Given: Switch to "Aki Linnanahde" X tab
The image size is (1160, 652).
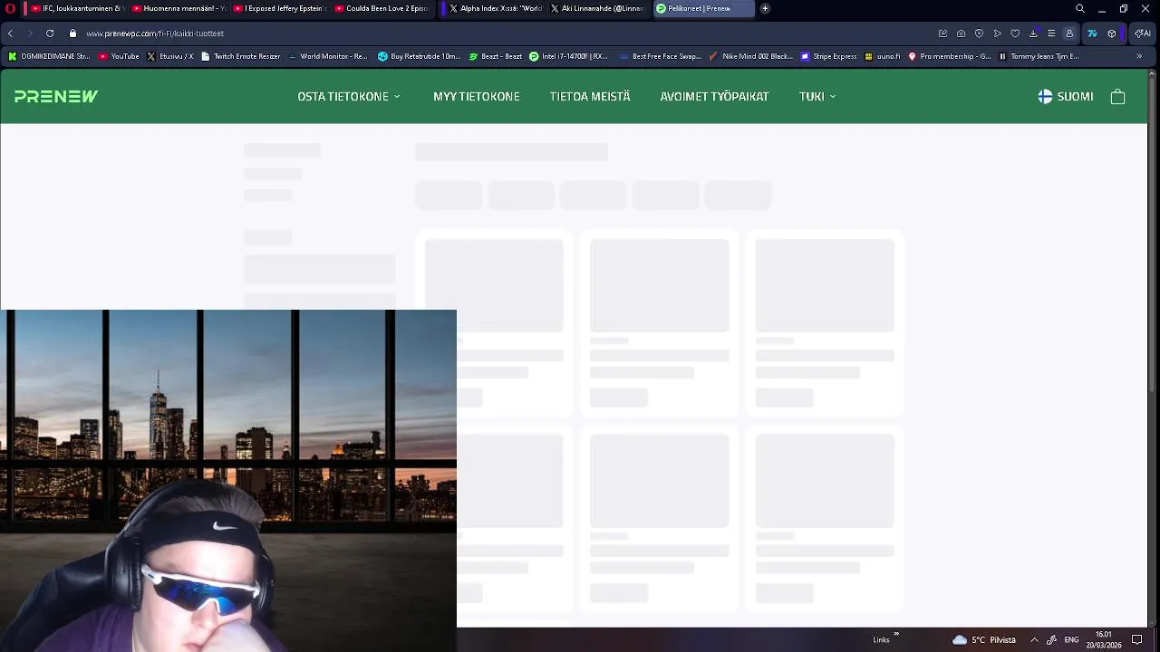Looking at the screenshot, I should (x=597, y=8).
